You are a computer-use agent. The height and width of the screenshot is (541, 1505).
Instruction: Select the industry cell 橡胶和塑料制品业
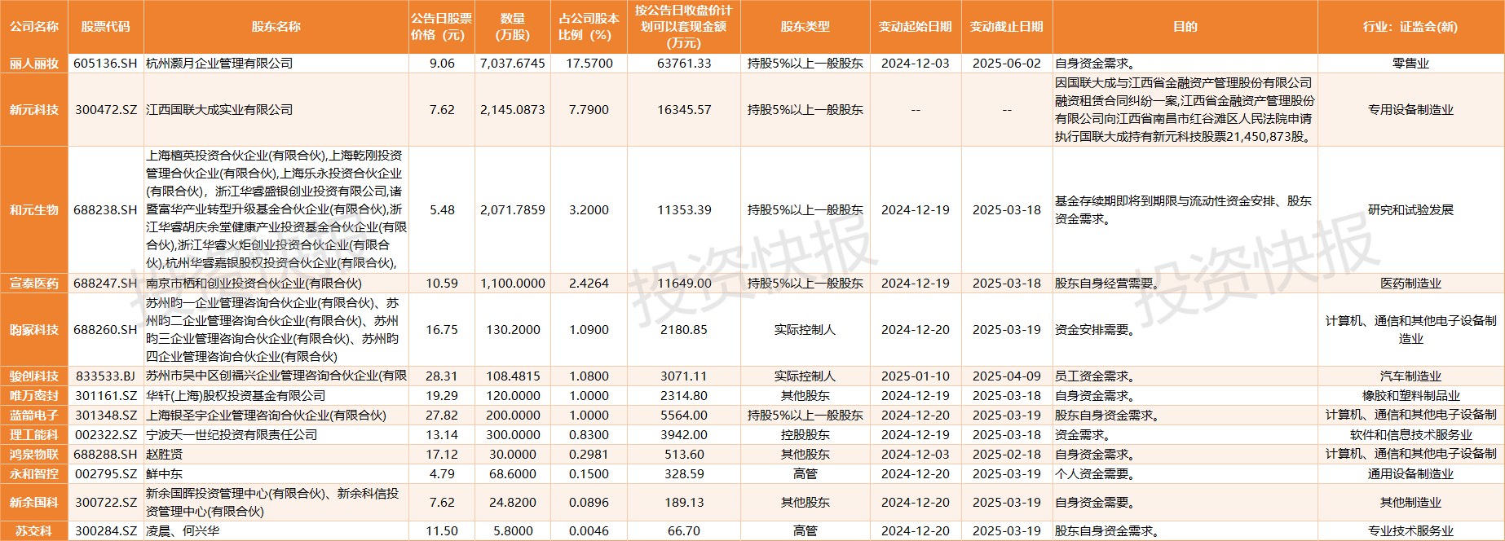[1411, 396]
